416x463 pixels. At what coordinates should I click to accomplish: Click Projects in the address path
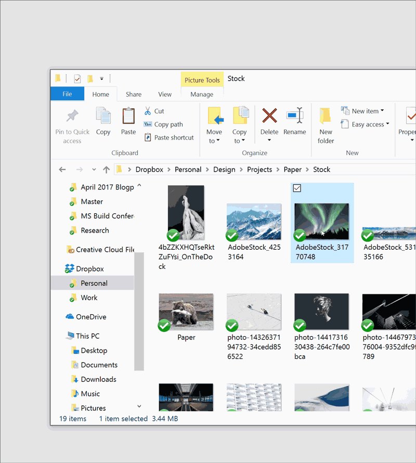259,170
